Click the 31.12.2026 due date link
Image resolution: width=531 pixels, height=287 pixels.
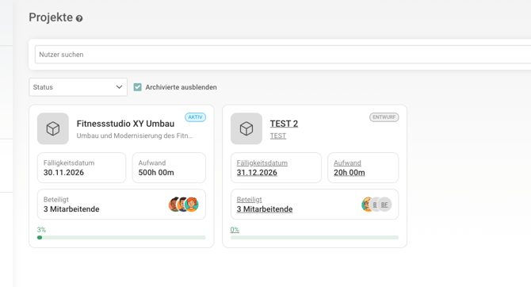pyautogui.click(x=257, y=173)
